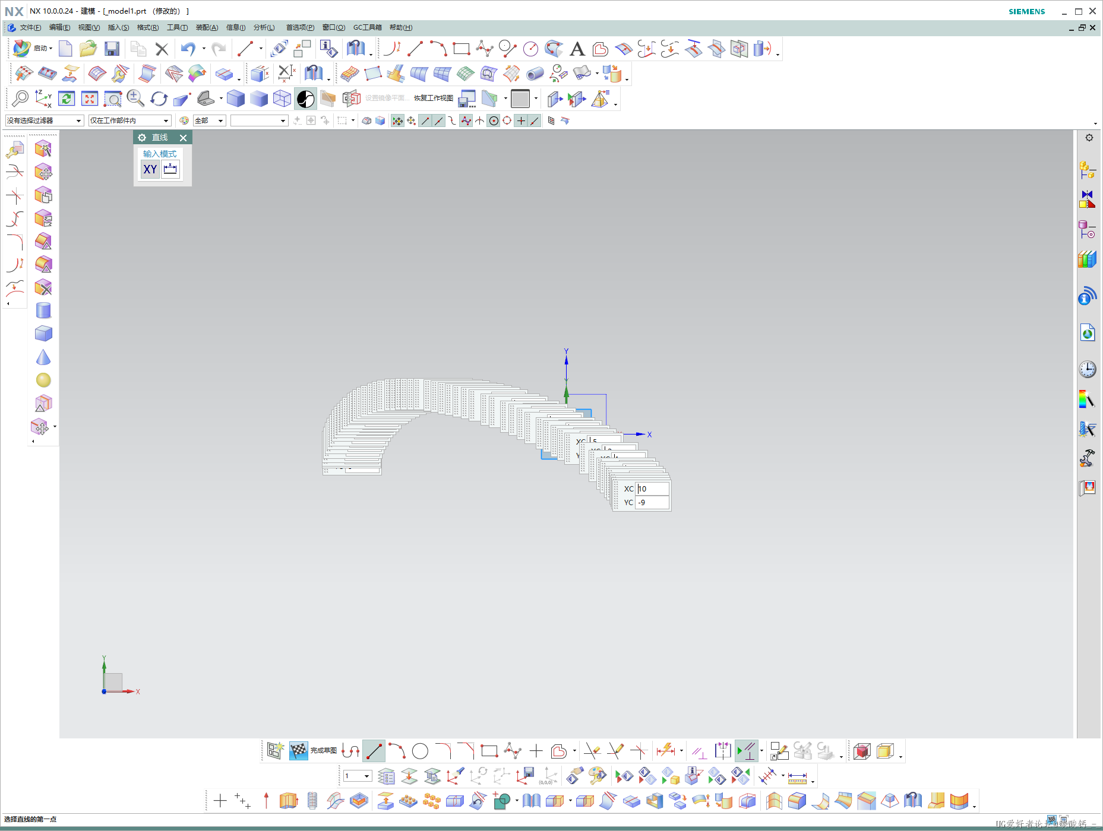Fit view to window
Viewport: 1103px width, 831px height.
click(x=90, y=98)
